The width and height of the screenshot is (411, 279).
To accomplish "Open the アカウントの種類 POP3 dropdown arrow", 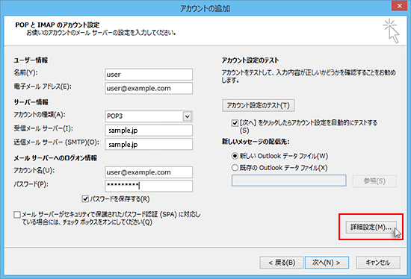I will (x=187, y=116).
